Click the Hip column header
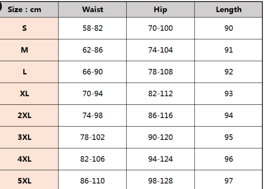This screenshot has width=264, height=189. coord(160,10)
